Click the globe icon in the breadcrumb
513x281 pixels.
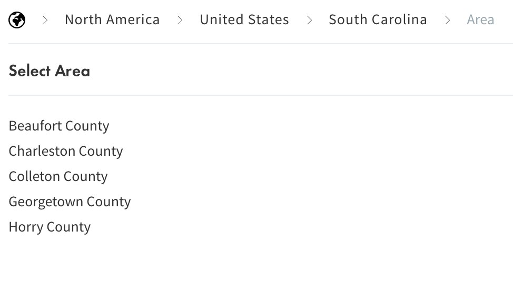(x=17, y=20)
